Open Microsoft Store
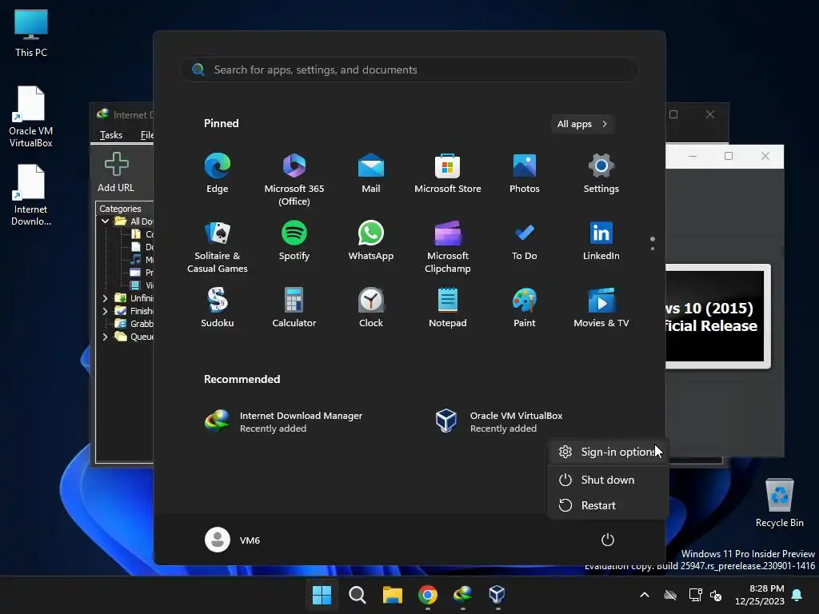Screen dimensions: 819x614 [x=448, y=173]
